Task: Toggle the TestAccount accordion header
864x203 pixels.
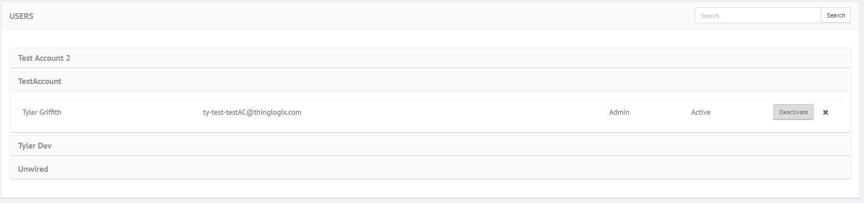Action: pyautogui.click(x=430, y=81)
